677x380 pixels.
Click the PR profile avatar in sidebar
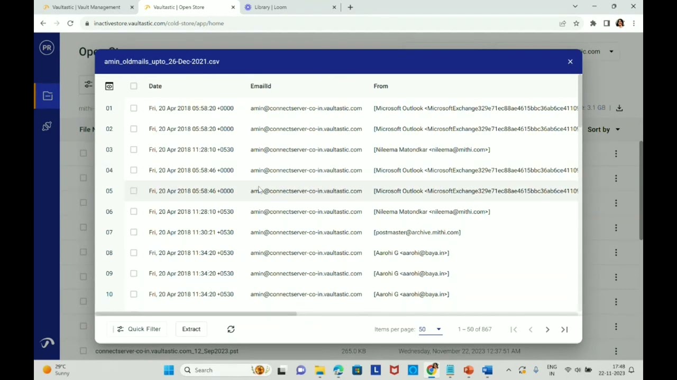tap(47, 47)
